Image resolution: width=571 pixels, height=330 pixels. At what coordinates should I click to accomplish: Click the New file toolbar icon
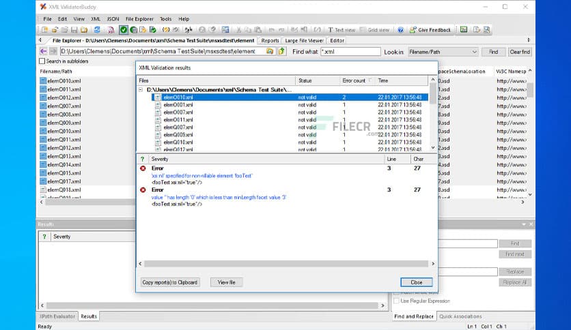pos(45,30)
